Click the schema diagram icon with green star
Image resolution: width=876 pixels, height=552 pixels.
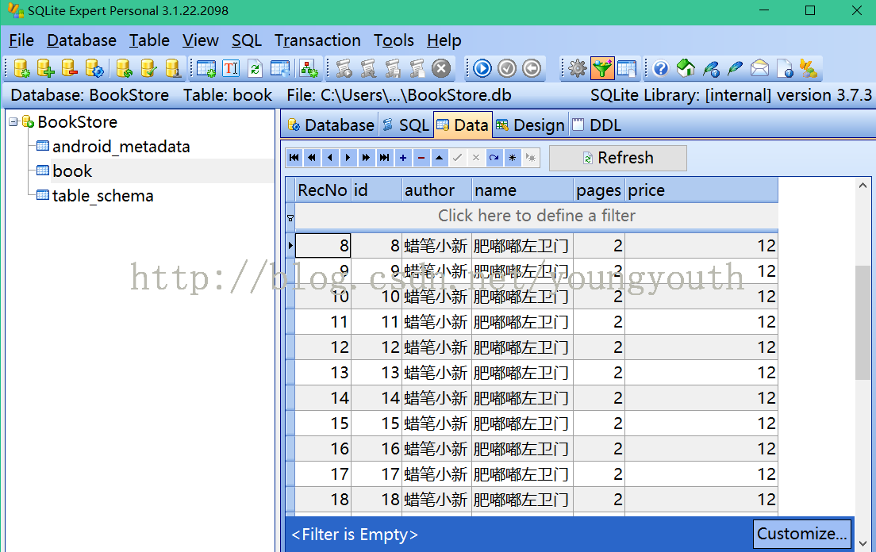309,69
